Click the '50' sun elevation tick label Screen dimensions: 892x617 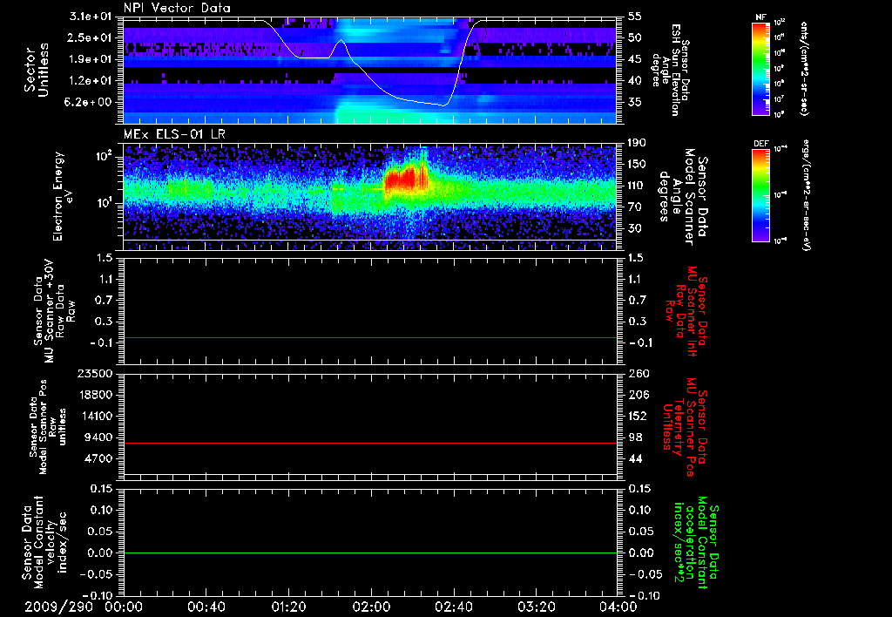tap(635, 38)
